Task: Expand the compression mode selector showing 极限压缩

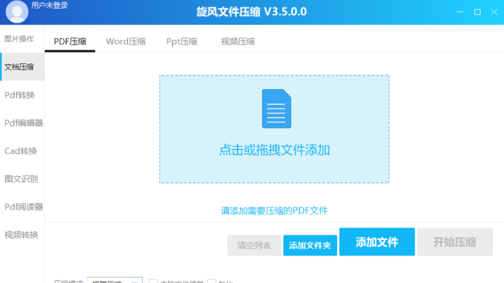Action: (115, 281)
